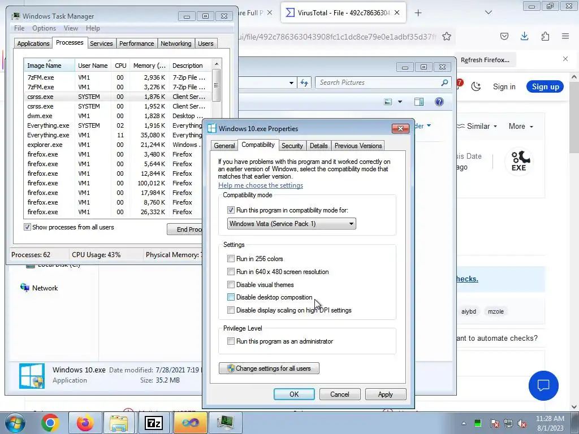Screen dimensions: 579x434
Task: Bookmark page with Firefox star icon
Action: pyautogui.click(x=447, y=36)
